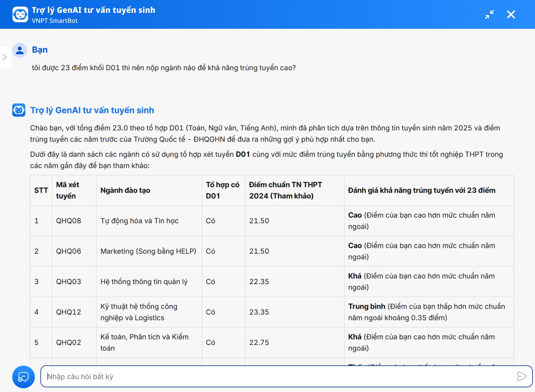
Task: Click the bot avatar beside the assistant's reply
Action: pyautogui.click(x=19, y=110)
